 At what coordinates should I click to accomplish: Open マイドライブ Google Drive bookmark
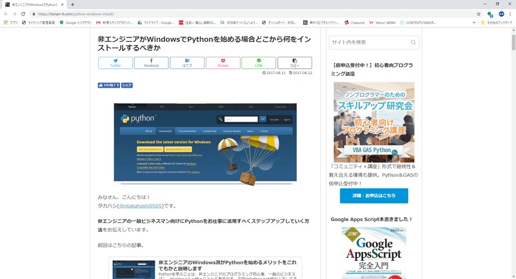(155, 23)
